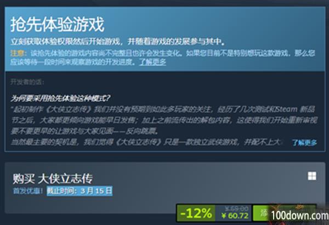Click the struck-through original price
Screen dimensions: 329x225
coord(236,209)
